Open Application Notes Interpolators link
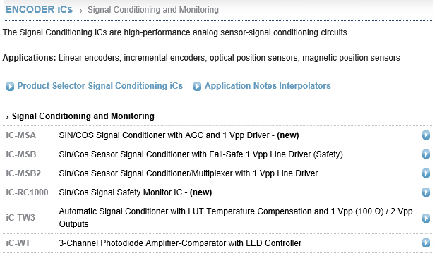This screenshot has width=437, height=270. [268, 86]
